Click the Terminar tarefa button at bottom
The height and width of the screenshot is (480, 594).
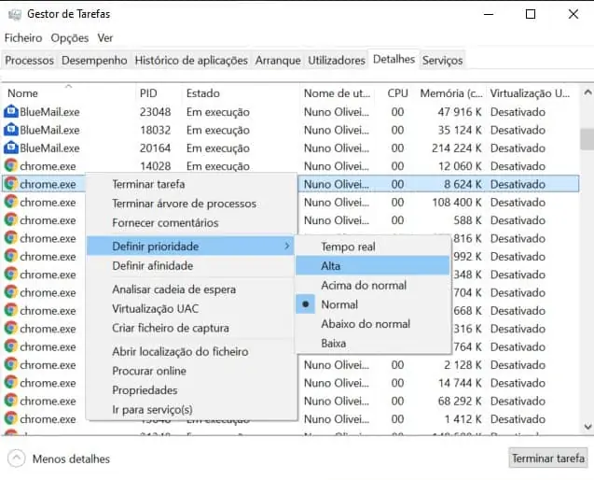[x=548, y=459]
